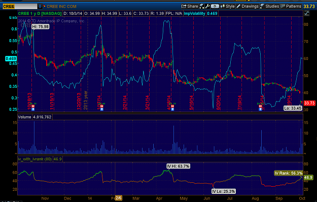Click the 12/20/13 expiration marker label
The width and height of the screenshot is (317, 202).
(x=79, y=102)
